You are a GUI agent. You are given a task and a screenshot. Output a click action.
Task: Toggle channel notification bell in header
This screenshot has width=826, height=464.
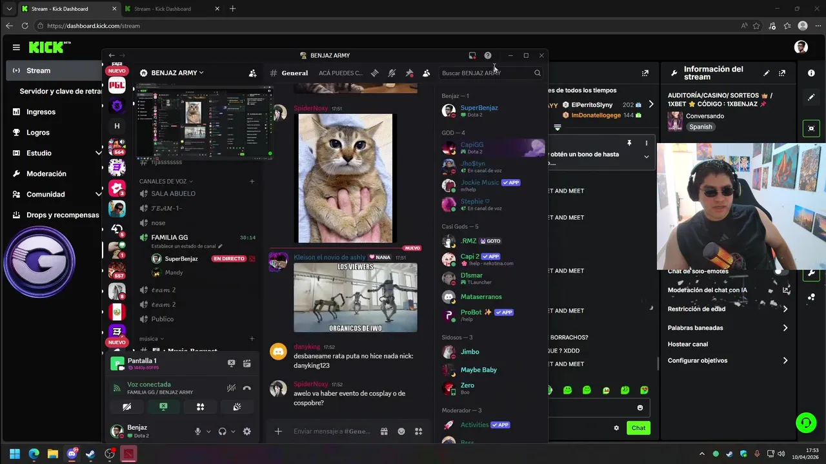[392, 73]
